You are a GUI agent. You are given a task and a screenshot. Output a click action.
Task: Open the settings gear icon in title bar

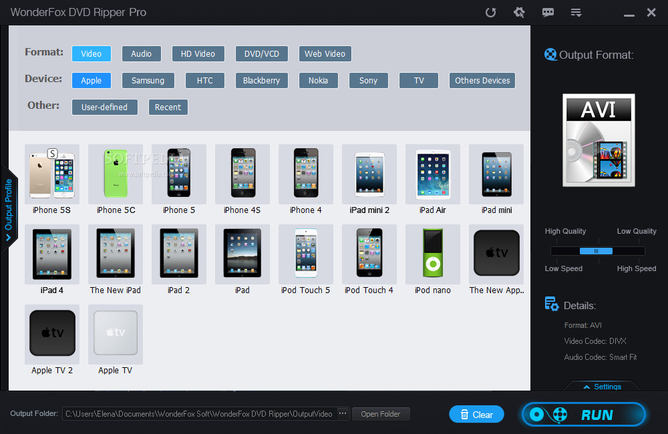coord(519,12)
